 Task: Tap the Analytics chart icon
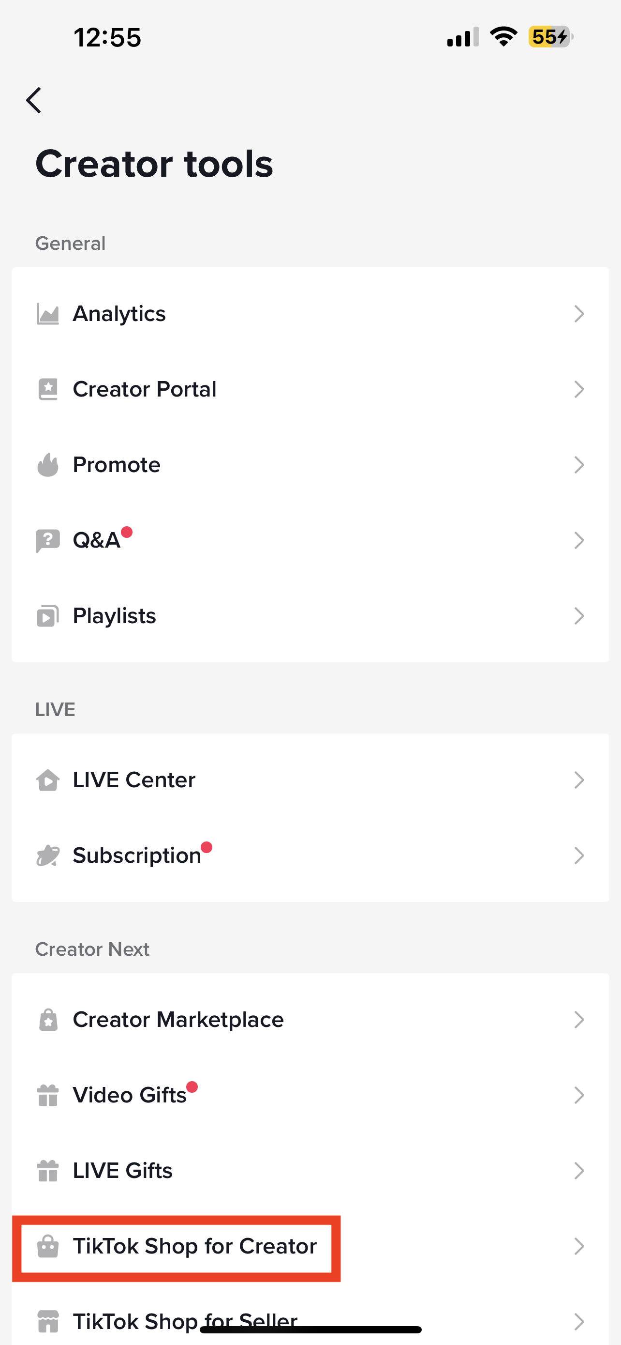point(48,314)
